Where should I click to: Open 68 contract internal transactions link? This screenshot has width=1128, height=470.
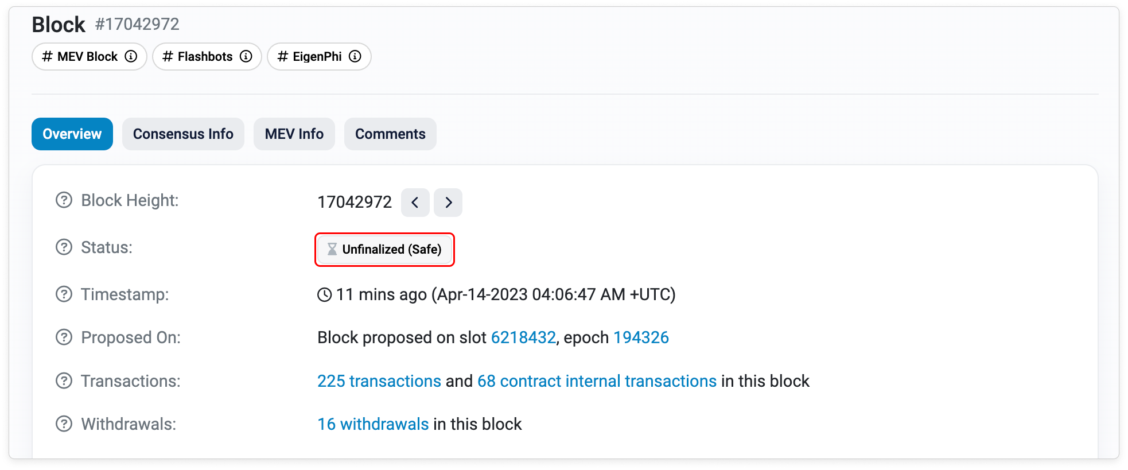[597, 381]
